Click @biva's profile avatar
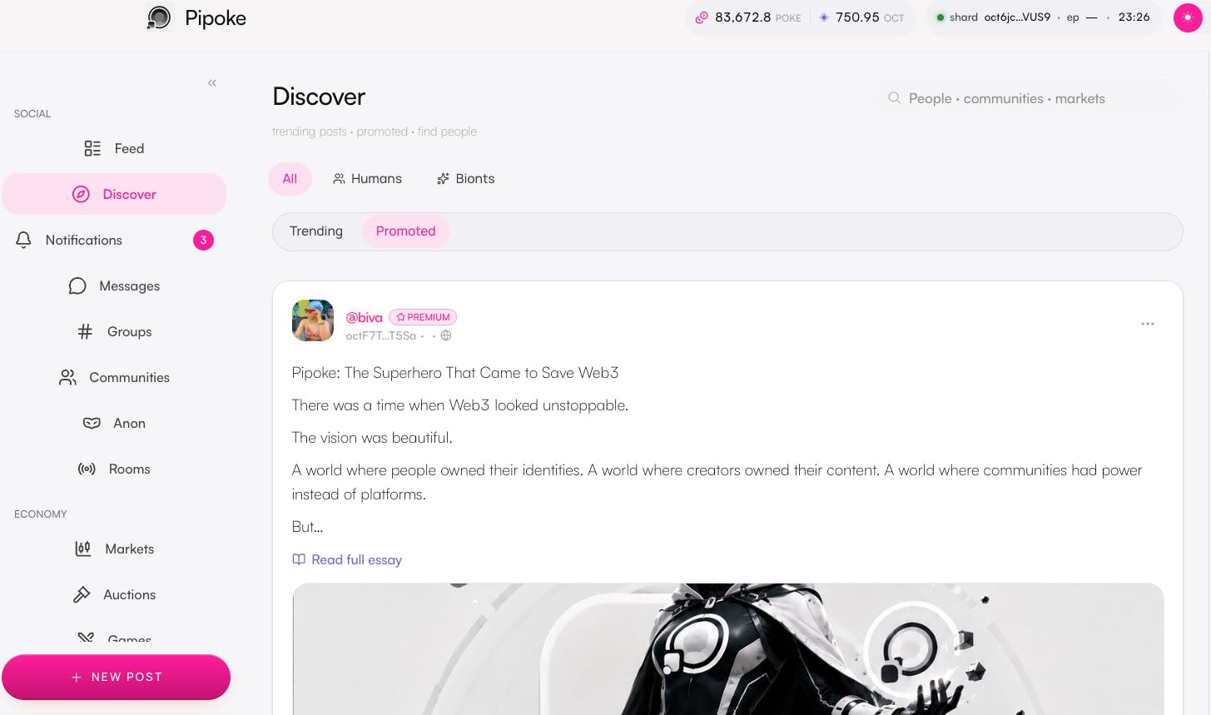 tap(313, 320)
